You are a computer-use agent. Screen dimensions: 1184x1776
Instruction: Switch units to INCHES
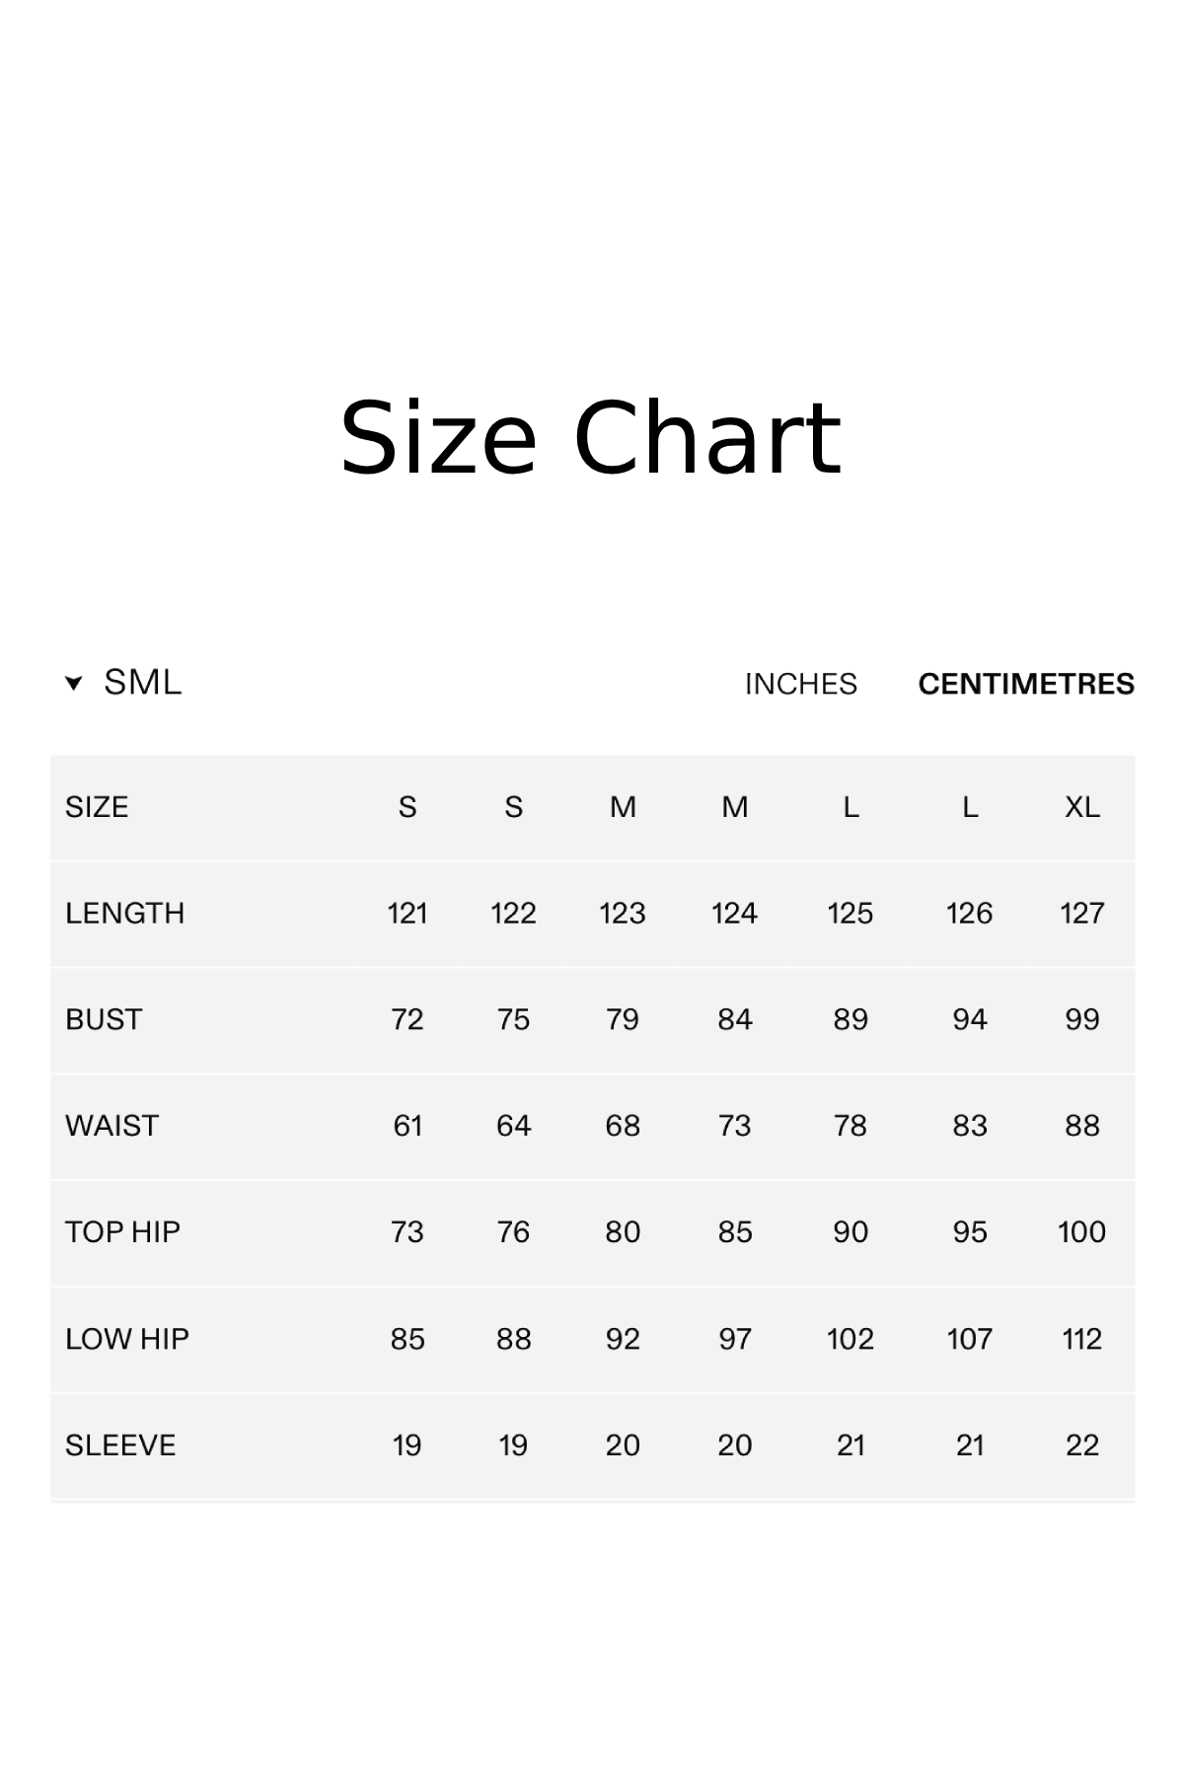800,684
